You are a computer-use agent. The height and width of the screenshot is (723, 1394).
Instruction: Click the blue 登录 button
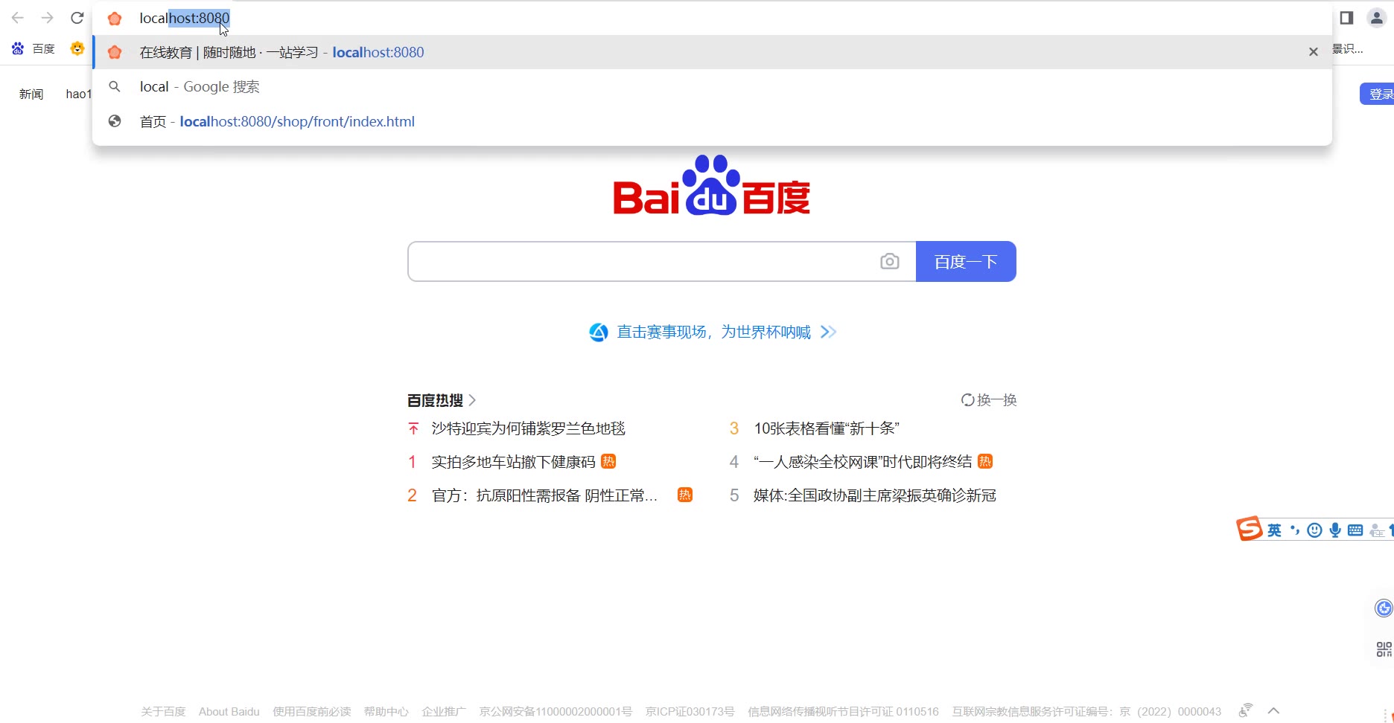pyautogui.click(x=1378, y=94)
